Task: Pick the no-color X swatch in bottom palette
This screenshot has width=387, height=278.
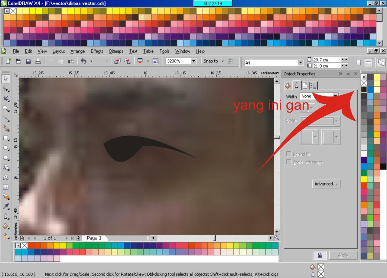Action: 24,245
